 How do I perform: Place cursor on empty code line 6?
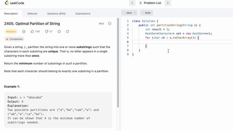coord(182,42)
